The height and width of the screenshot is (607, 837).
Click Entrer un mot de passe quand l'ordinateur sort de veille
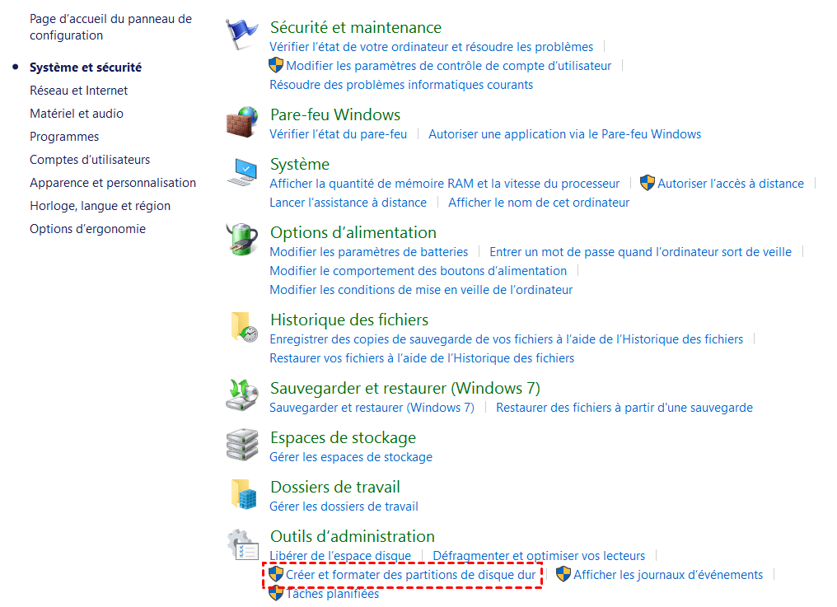coord(641,251)
